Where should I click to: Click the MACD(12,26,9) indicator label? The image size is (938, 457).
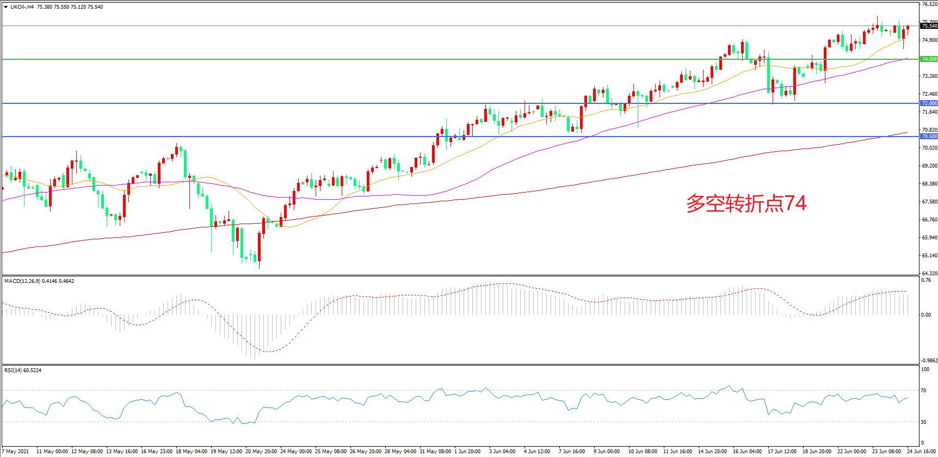point(22,281)
